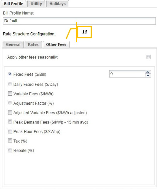Click the Bill Profile Name field
The width and height of the screenshot is (157, 189).
click(x=79, y=21)
